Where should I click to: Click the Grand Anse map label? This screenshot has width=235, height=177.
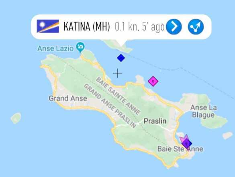[68, 98]
